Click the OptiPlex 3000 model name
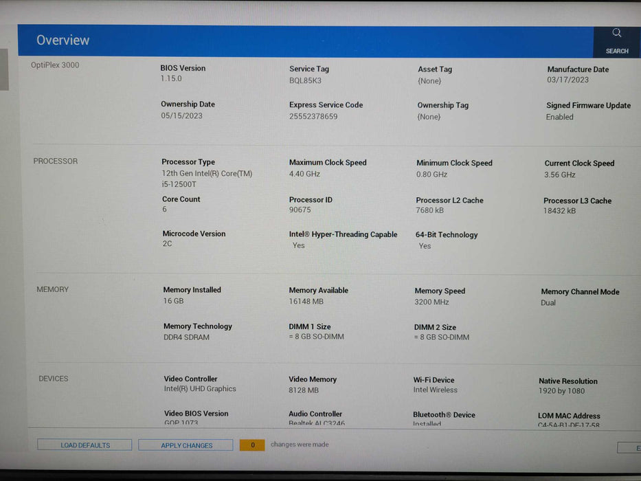Screen dimensions: 641x481 [x=55, y=65]
